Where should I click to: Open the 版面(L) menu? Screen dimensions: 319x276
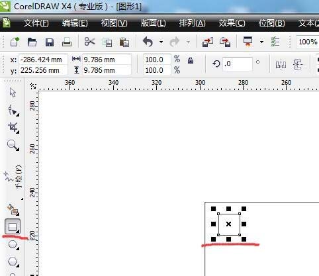pyautogui.click(x=153, y=23)
